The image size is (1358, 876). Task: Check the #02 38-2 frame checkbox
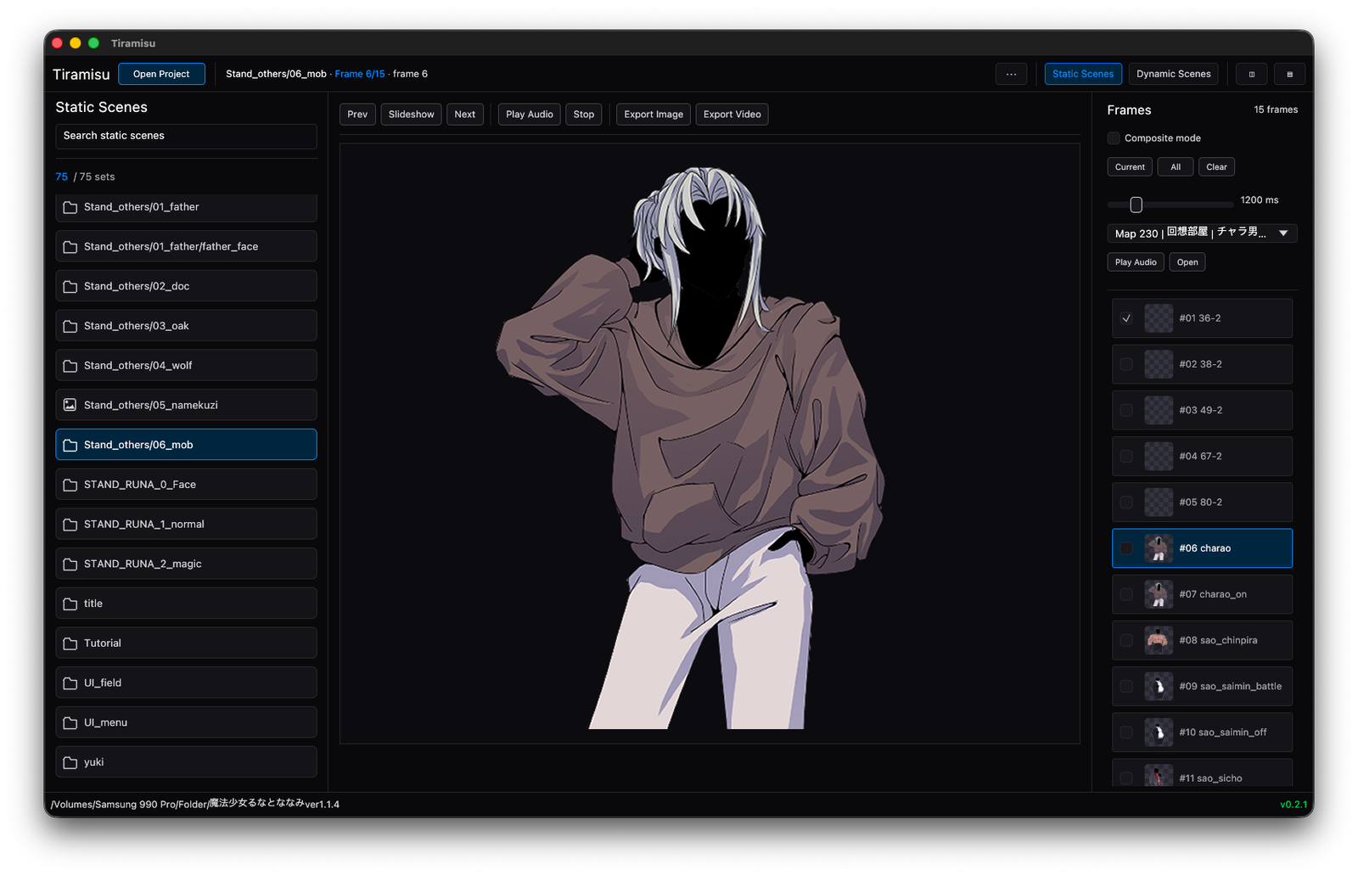(1126, 364)
